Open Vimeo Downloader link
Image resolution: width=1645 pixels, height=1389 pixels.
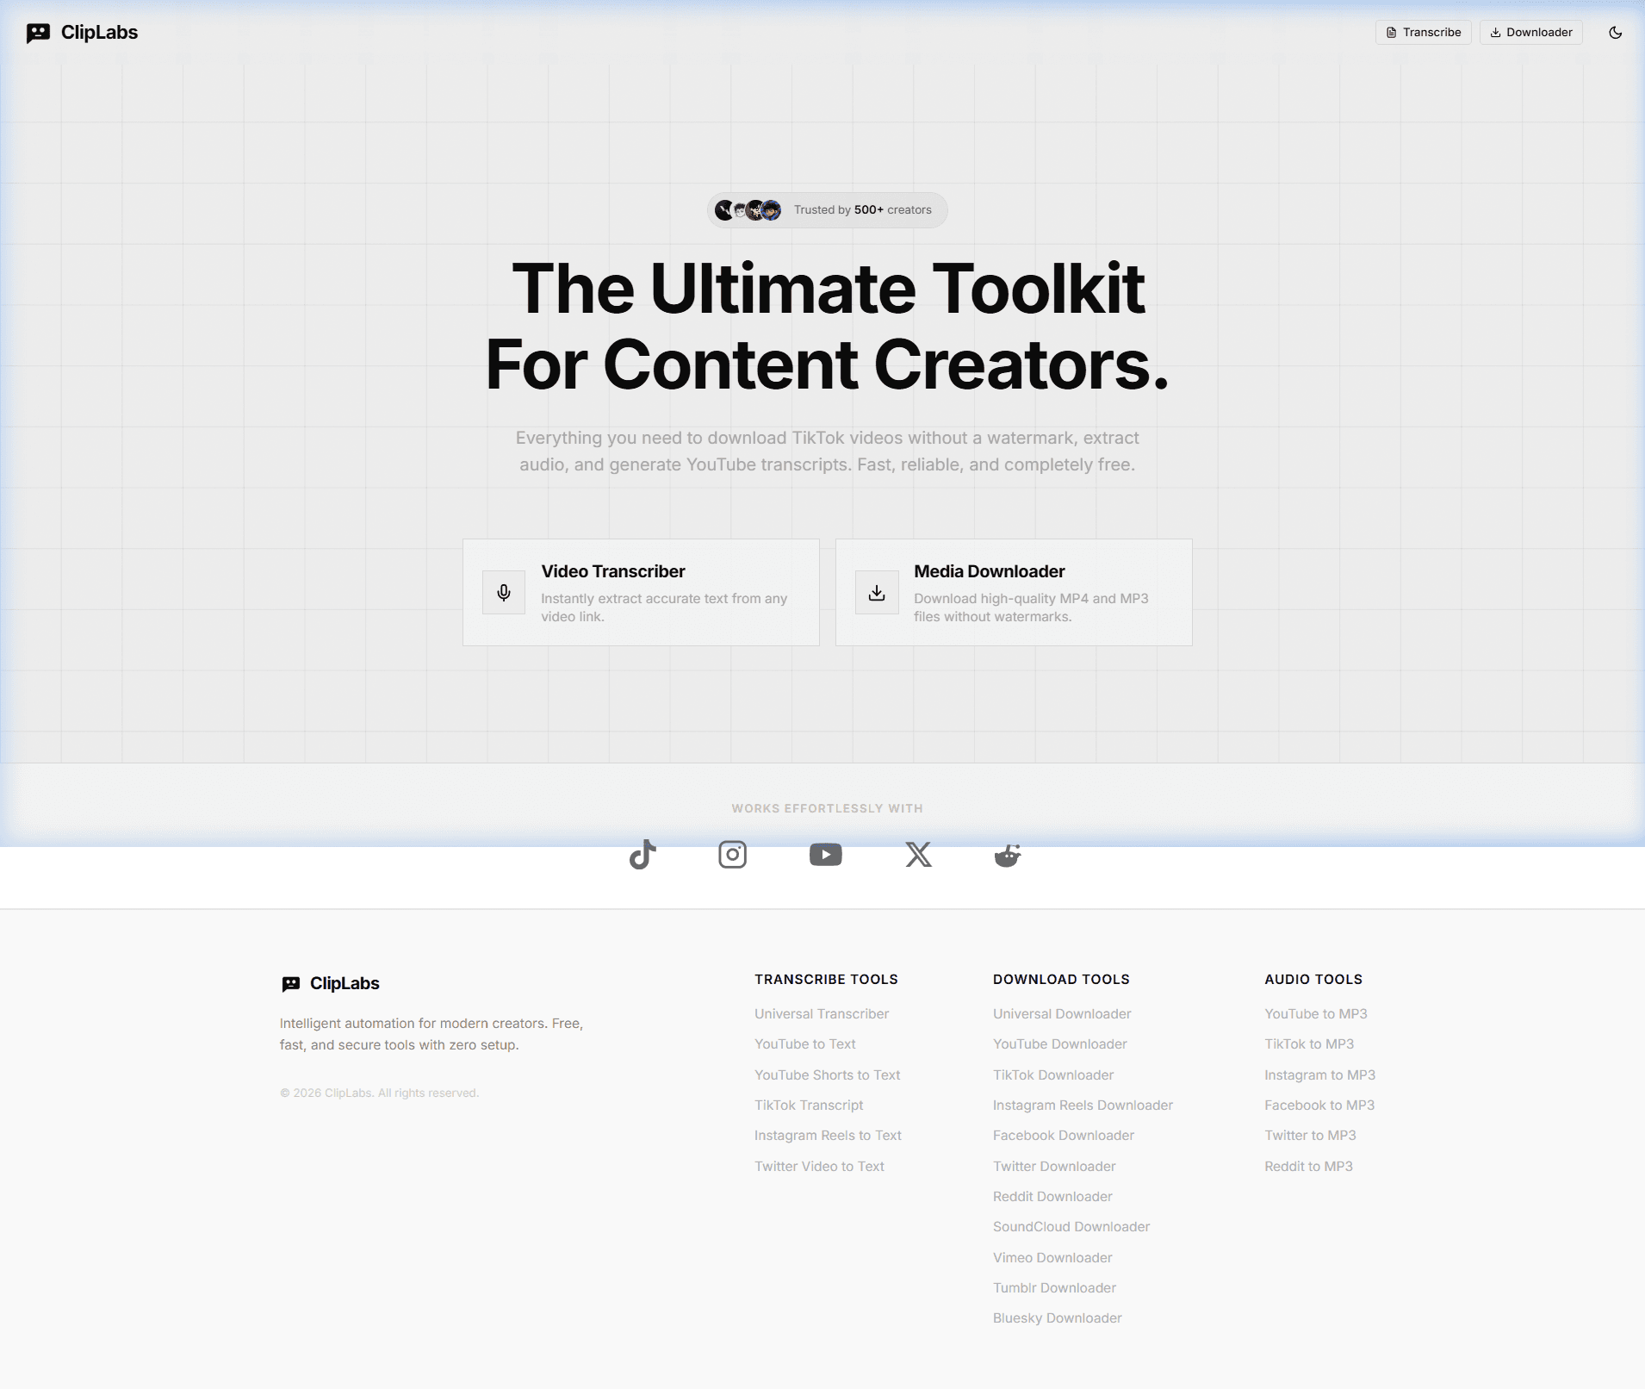(1052, 1258)
